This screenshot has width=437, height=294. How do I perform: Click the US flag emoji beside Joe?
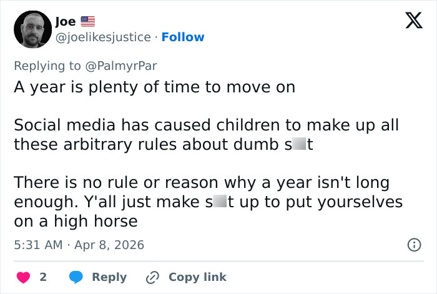[x=88, y=22]
